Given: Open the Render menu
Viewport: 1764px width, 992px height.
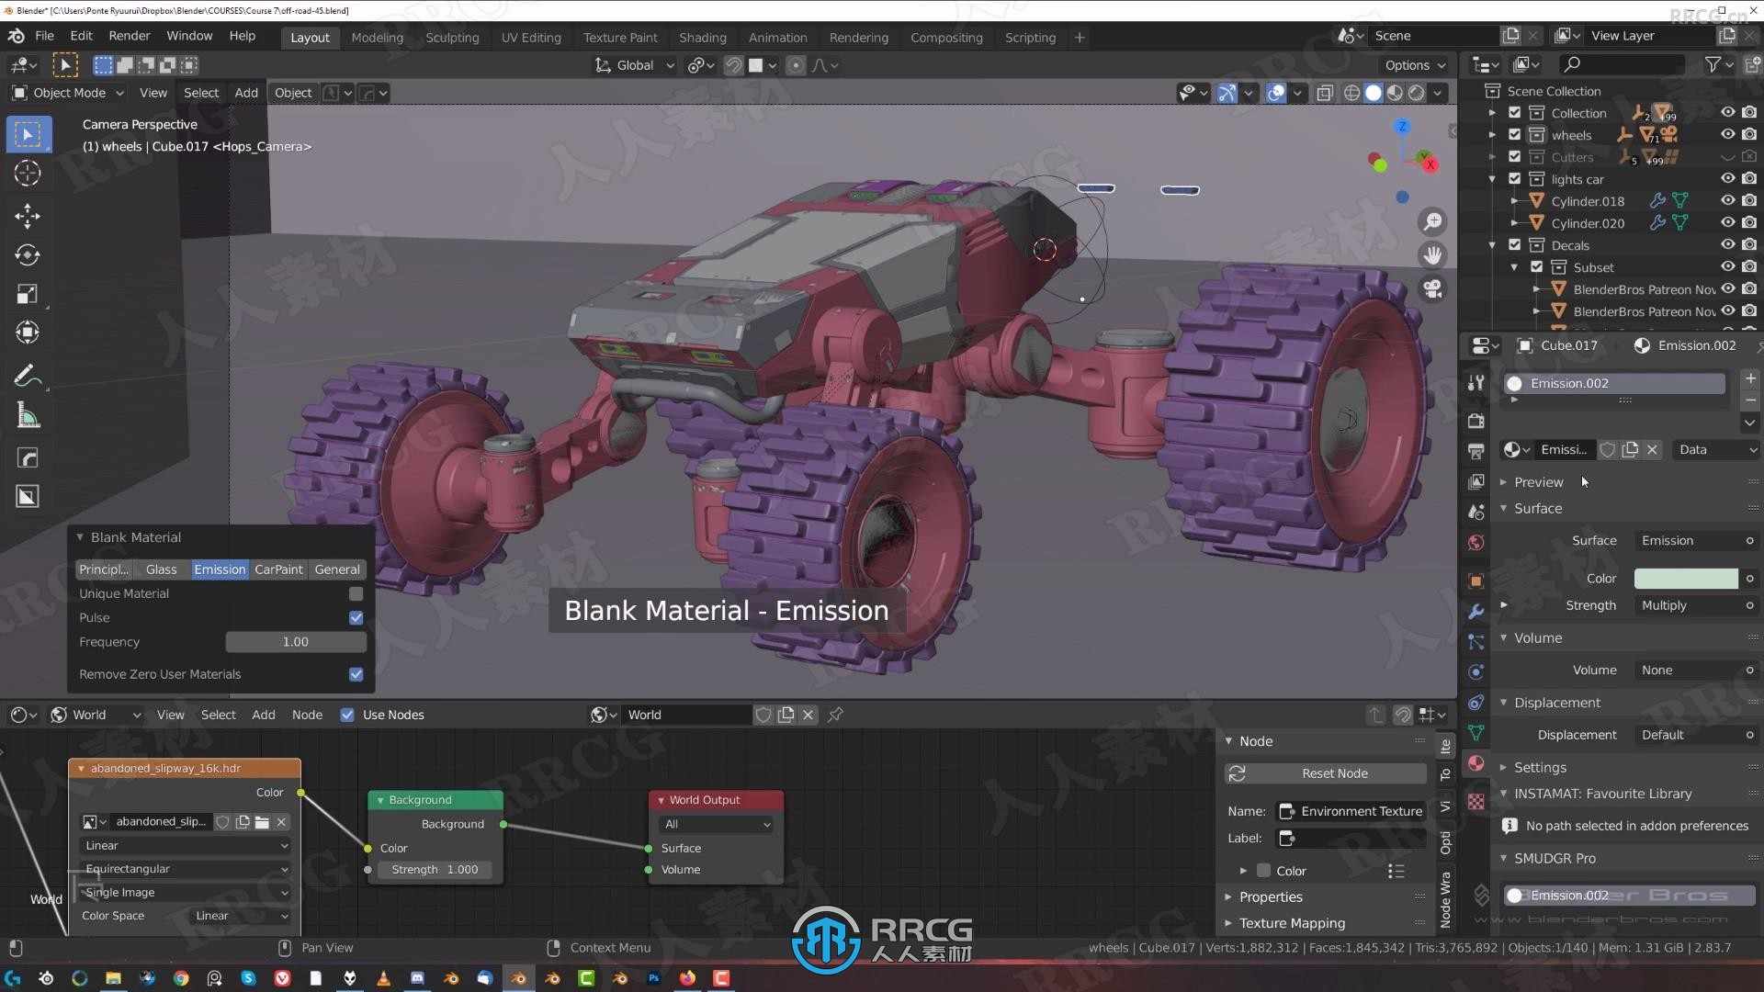Looking at the screenshot, I should point(129,36).
